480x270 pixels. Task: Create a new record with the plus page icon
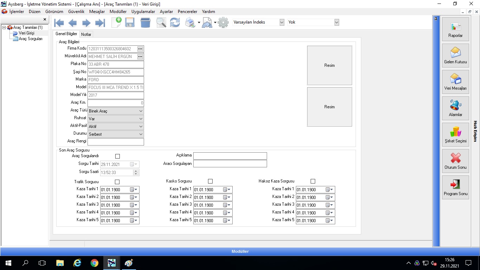click(116, 22)
